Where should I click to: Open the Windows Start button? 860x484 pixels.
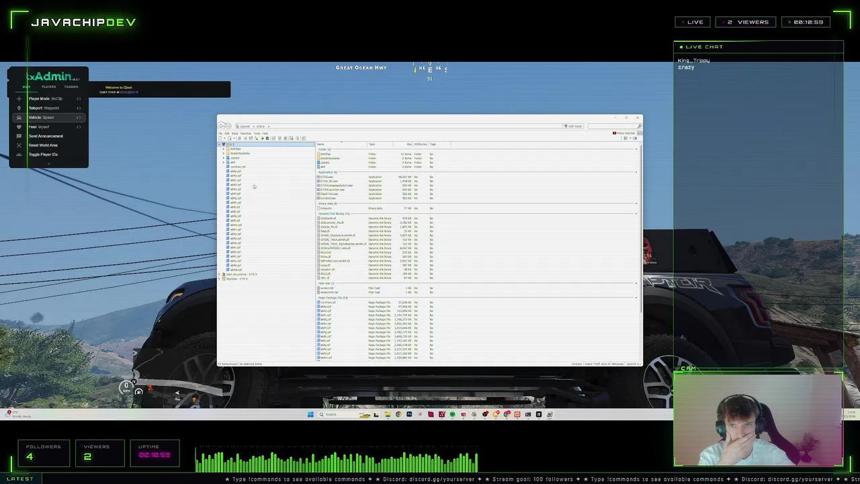coord(310,414)
